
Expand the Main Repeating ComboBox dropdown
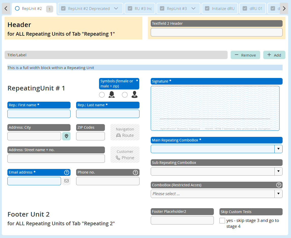pos(278,149)
